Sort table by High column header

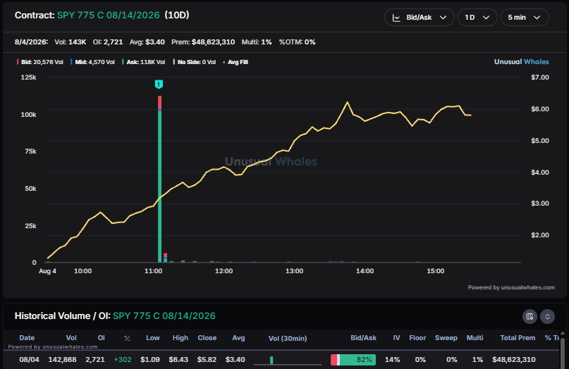pos(181,338)
